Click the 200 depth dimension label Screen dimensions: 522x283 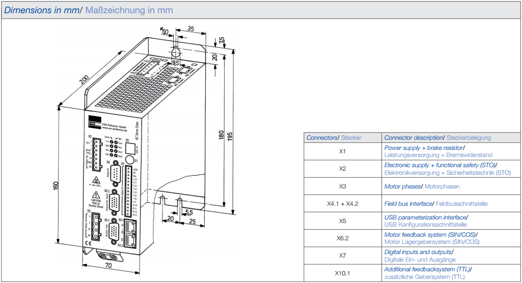click(84, 79)
